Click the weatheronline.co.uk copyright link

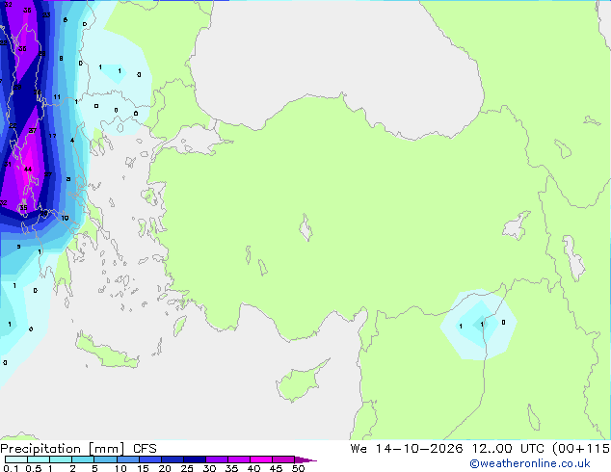pos(530,463)
